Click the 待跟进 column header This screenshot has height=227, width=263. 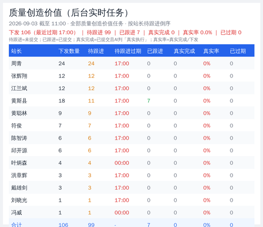pyautogui.click(x=96, y=51)
